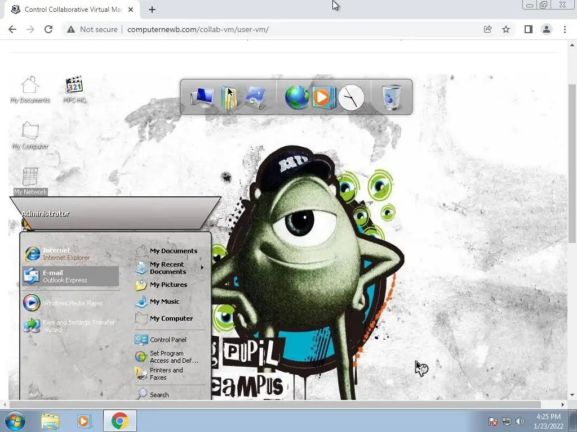Screen dimensions: 577x432
Task: Open My Computer desktop icon in the VM
Action: point(30,135)
